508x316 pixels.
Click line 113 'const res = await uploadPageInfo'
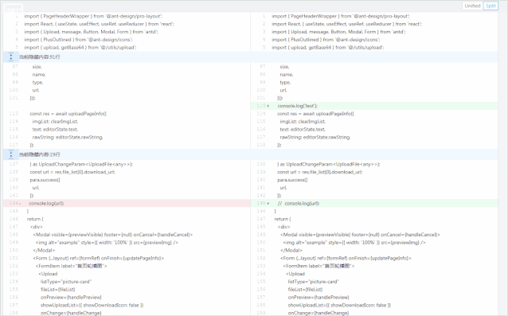pos(68,114)
